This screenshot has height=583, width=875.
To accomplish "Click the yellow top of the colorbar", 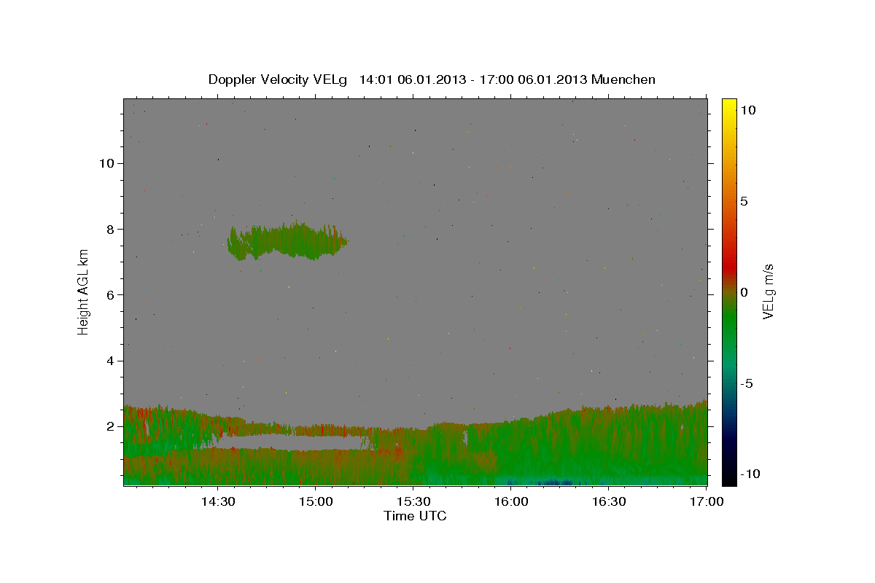I will coord(729,106).
